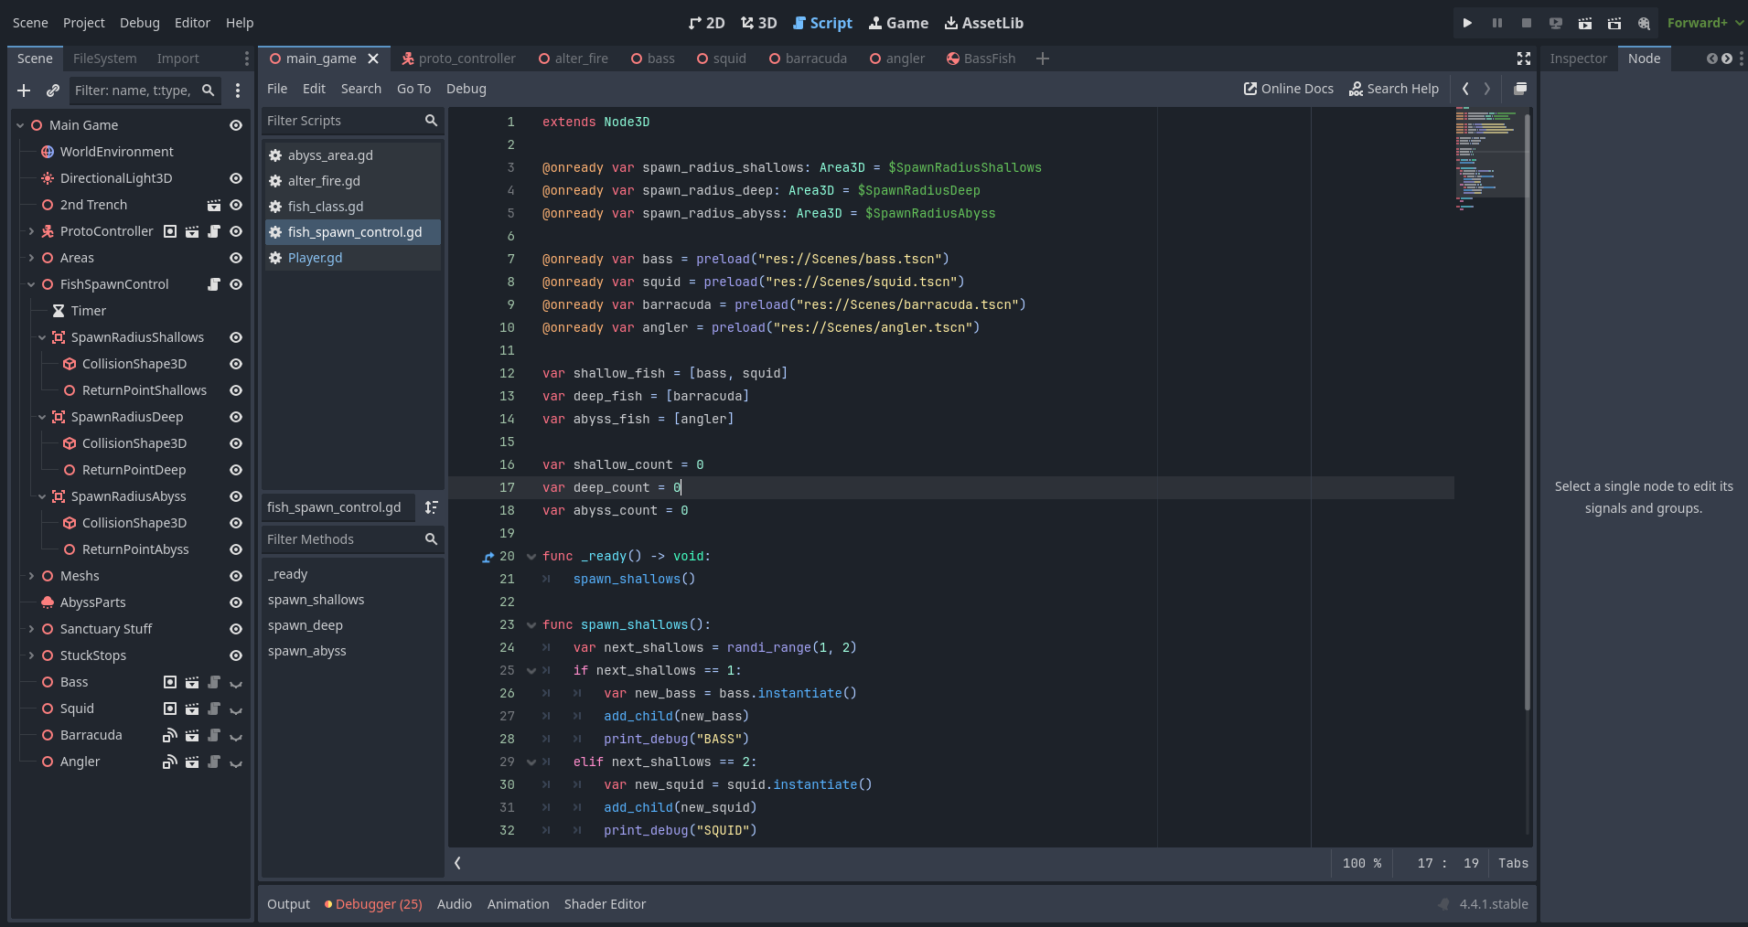Collapse the SpawnRadiusShallows node branch
Image resolution: width=1748 pixels, height=927 pixels.
click(41, 337)
